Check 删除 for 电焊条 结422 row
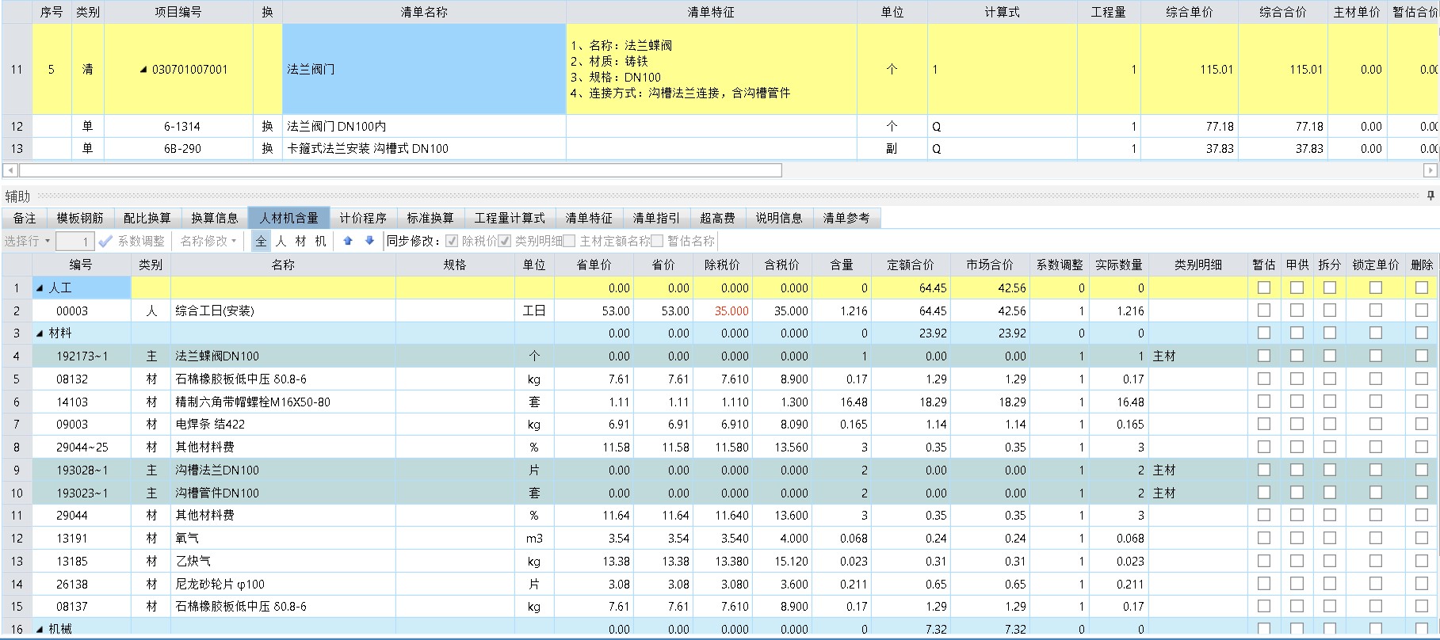 [x=1422, y=424]
